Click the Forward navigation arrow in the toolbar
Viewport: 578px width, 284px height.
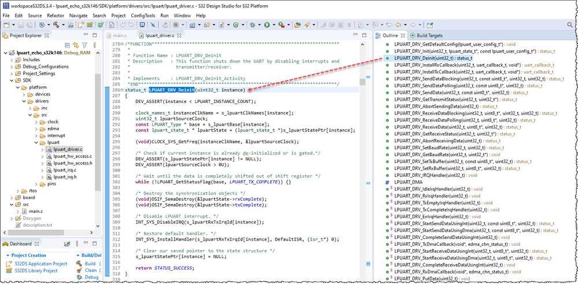[x=413, y=25]
